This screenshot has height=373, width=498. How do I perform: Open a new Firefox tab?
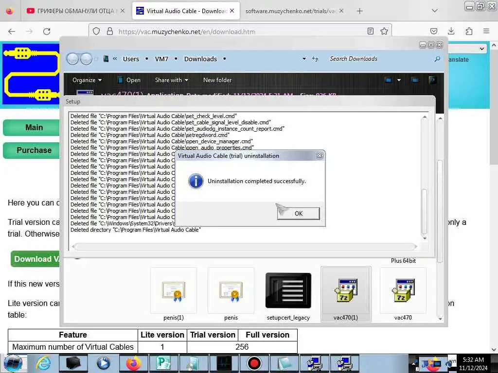point(359,11)
